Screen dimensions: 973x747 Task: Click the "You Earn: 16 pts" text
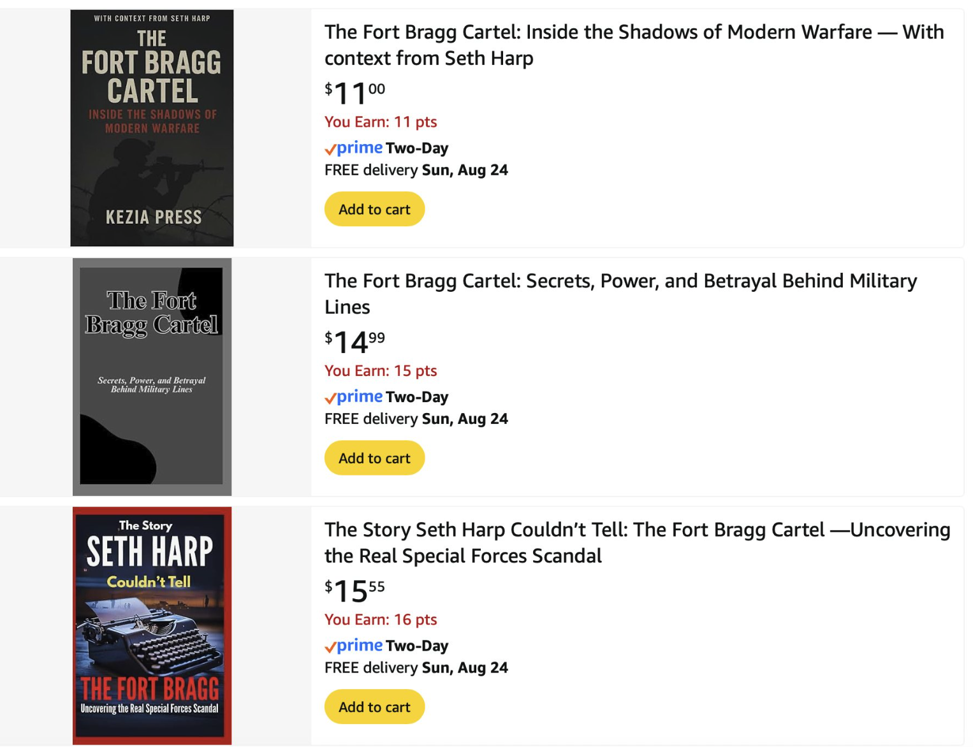(381, 620)
